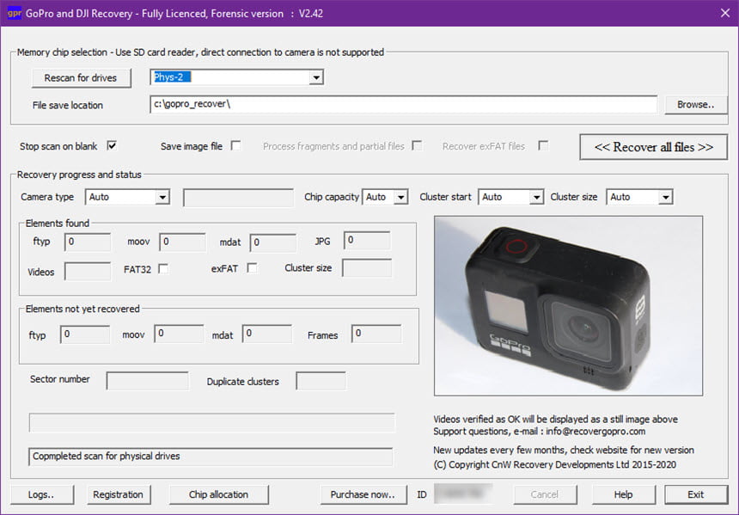Click the empty field beside Camera type
739x515 pixels.
tap(238, 198)
